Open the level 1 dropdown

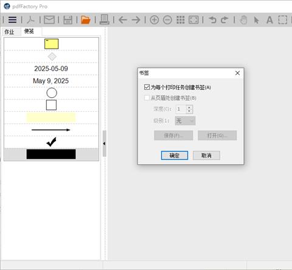(185, 121)
